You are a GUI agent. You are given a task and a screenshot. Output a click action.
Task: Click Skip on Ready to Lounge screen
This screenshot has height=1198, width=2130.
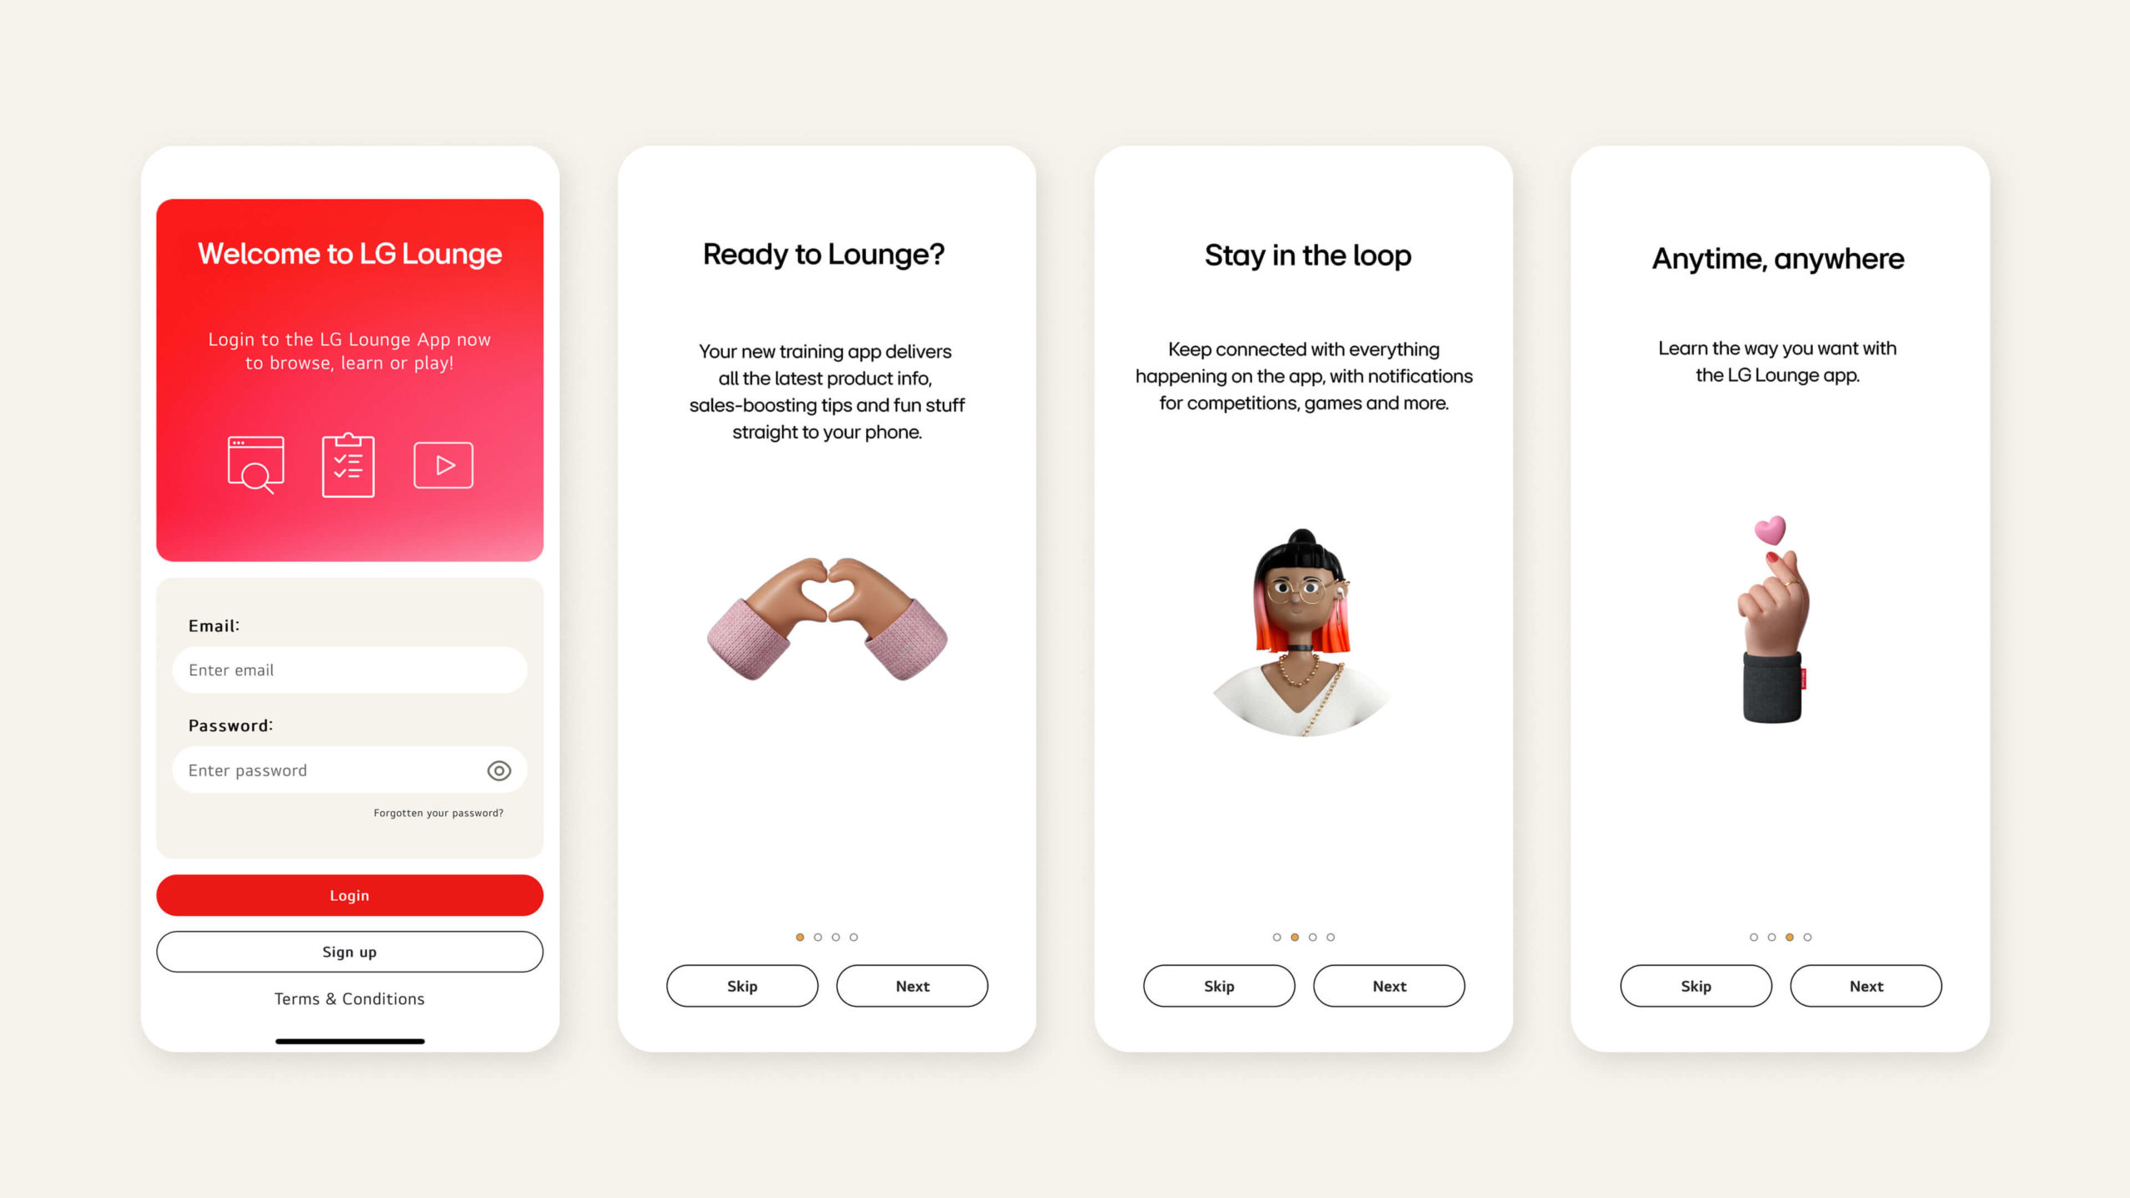click(741, 984)
